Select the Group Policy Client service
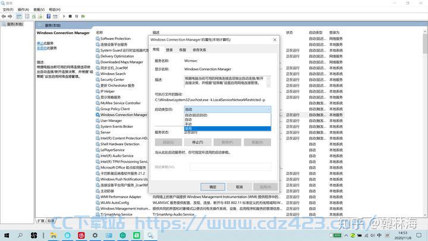Image resolution: width=428 pixels, height=241 pixels. click(115, 109)
